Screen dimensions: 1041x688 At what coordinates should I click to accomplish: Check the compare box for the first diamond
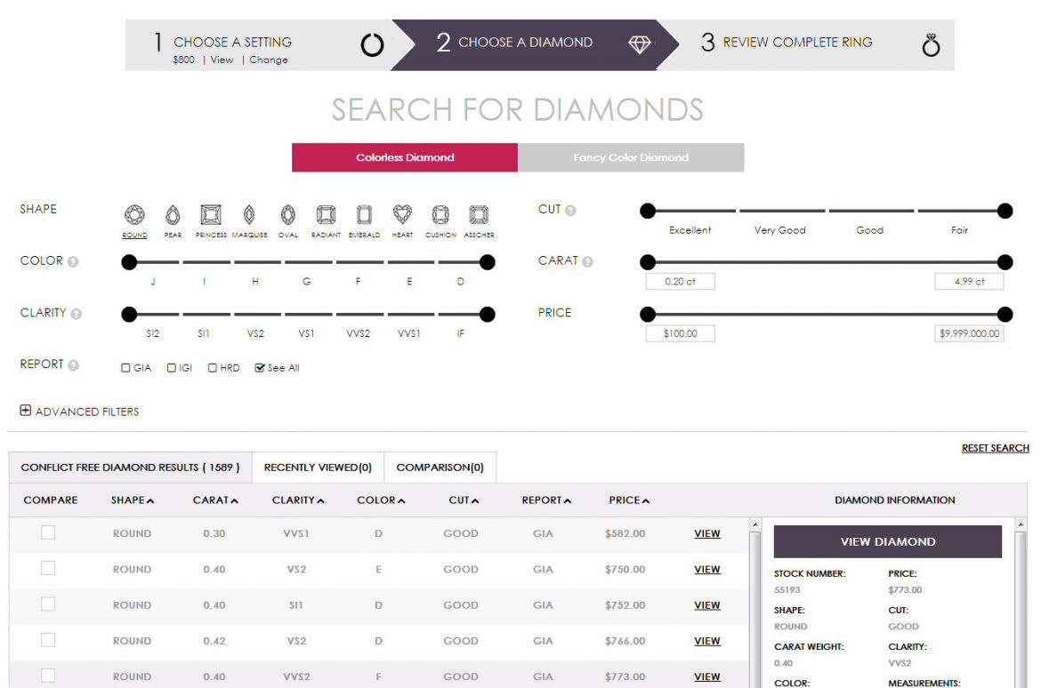click(48, 532)
